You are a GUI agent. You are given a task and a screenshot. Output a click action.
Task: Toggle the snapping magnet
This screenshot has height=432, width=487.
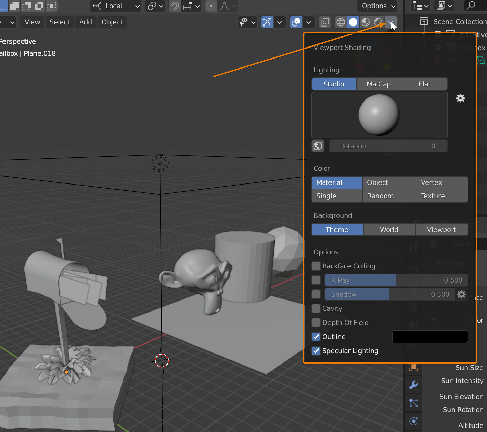pyautogui.click(x=175, y=6)
